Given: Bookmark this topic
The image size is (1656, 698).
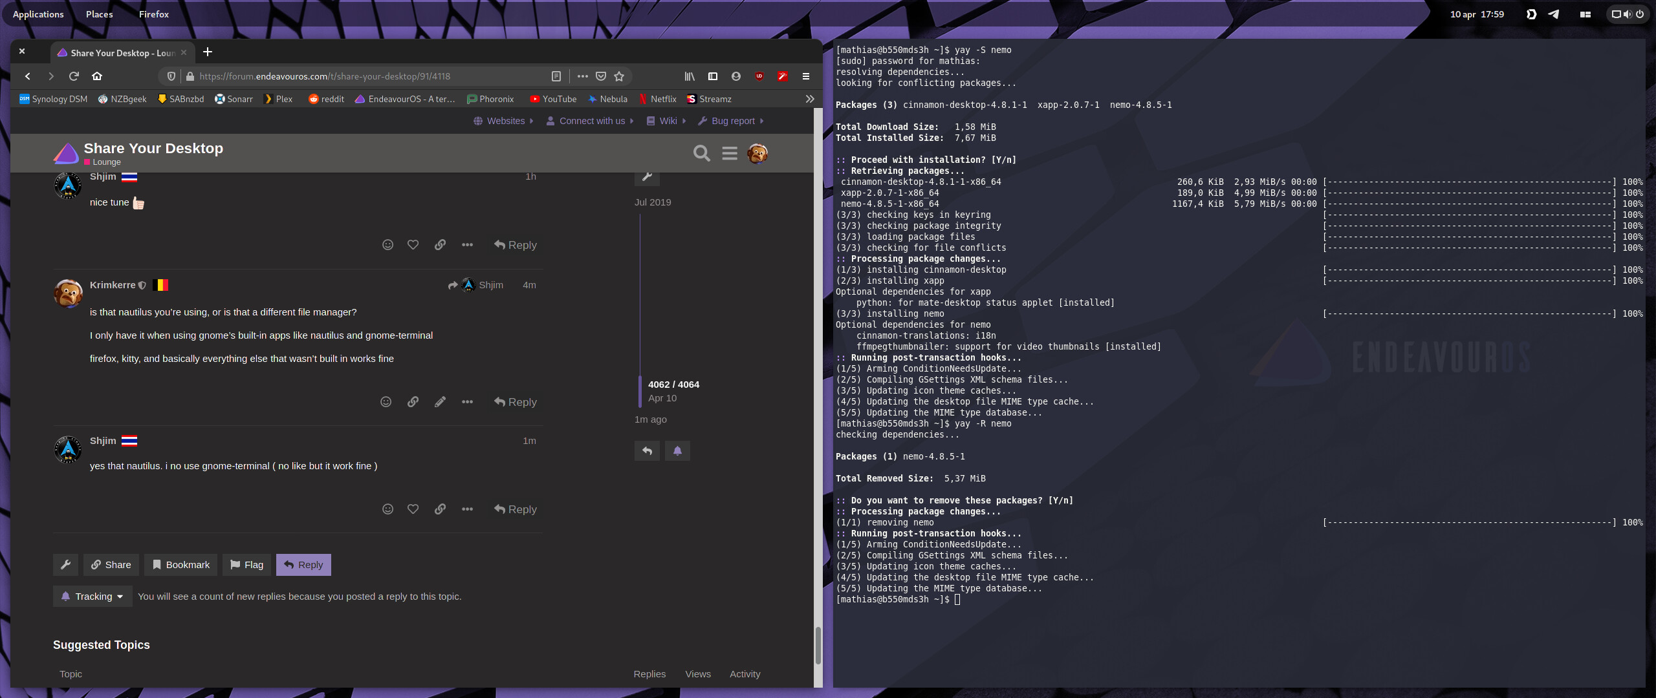Looking at the screenshot, I should pyautogui.click(x=181, y=565).
